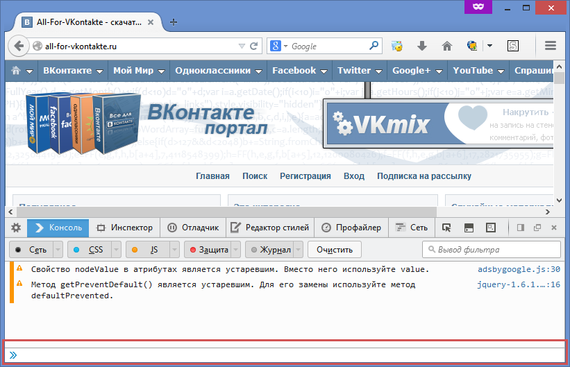
Task: Toggle the CSS console filter
Action: 90,250
